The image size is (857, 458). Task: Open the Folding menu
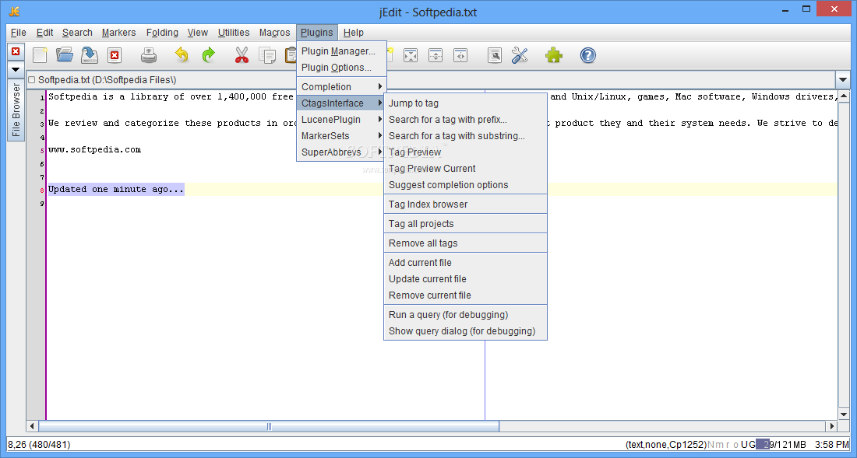click(x=162, y=33)
